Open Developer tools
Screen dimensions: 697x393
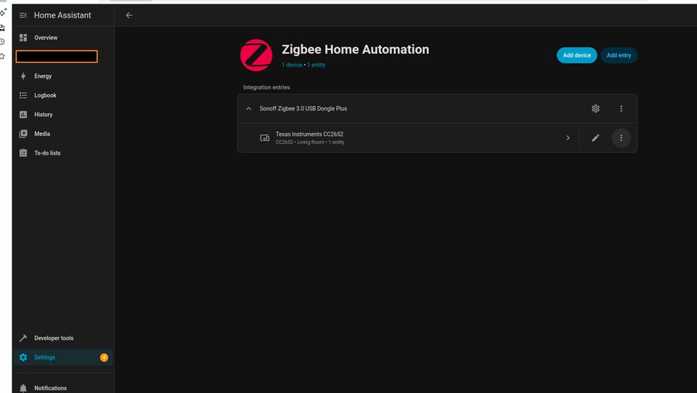click(x=62, y=338)
